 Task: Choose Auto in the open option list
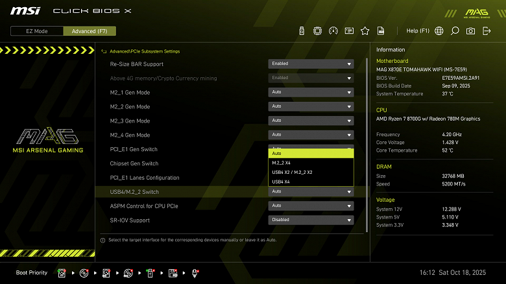pos(311,153)
